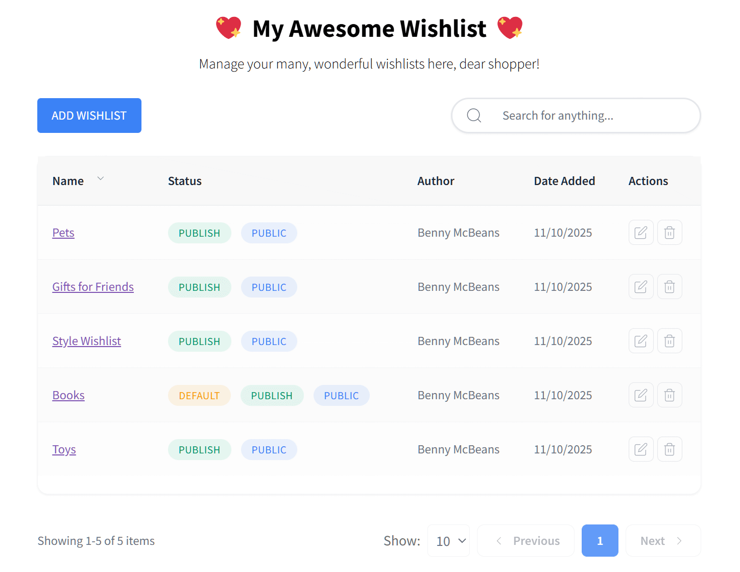Screen dimensions: 740x572
Task: Open the Show items-per-page dropdown
Action: pyautogui.click(x=448, y=541)
